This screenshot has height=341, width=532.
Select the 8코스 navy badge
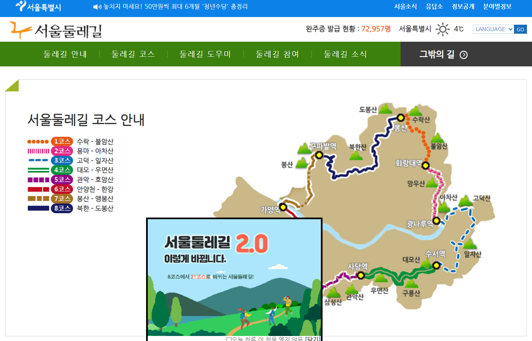(x=62, y=208)
